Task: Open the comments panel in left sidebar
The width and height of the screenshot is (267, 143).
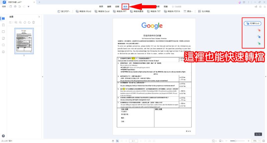Action: coord(3,32)
